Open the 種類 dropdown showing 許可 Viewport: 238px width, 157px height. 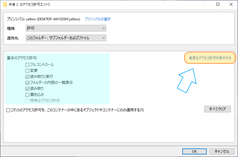point(66,28)
